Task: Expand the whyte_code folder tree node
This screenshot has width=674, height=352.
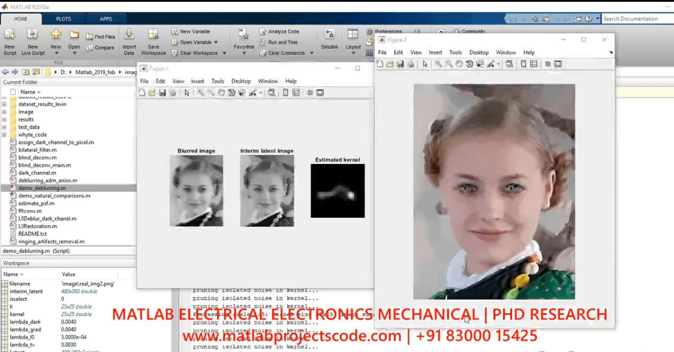Action: [x=5, y=135]
